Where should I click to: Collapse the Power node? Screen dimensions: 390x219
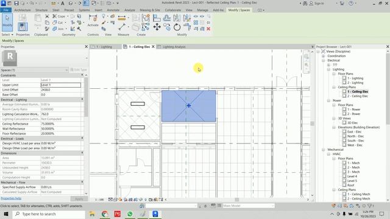coord(328,100)
